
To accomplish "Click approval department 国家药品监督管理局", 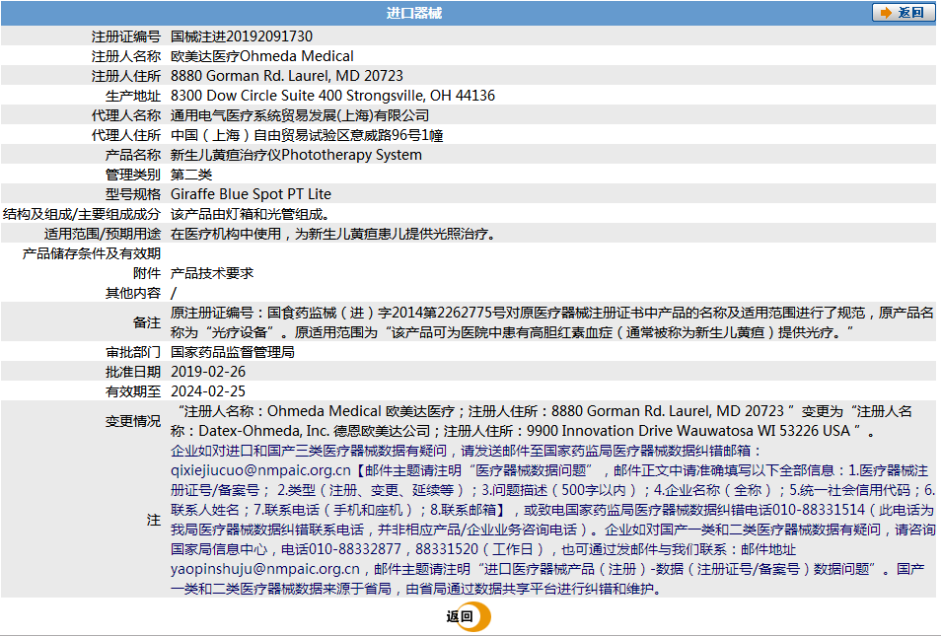I will click(233, 352).
